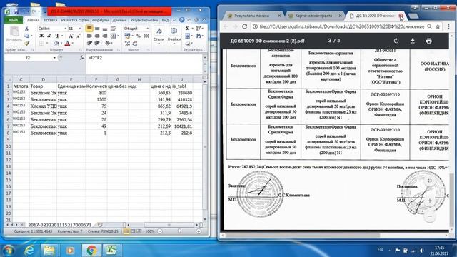This screenshot has height=257, width=457.
Task: Click the Wrap Text icon
Action: point(113,29)
